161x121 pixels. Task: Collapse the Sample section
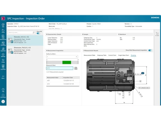(83, 34)
